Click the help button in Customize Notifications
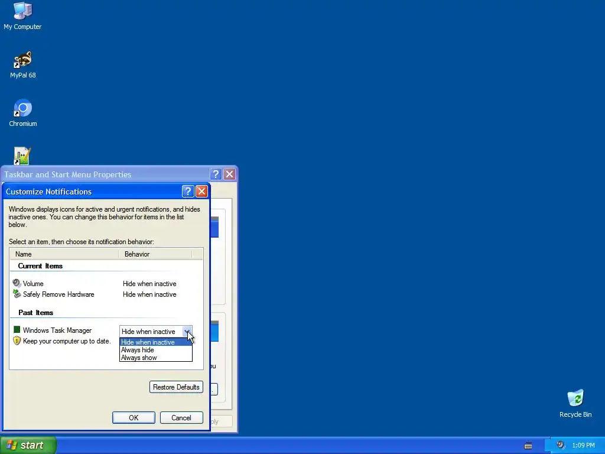Viewport: 605px width, 454px height. [187, 191]
